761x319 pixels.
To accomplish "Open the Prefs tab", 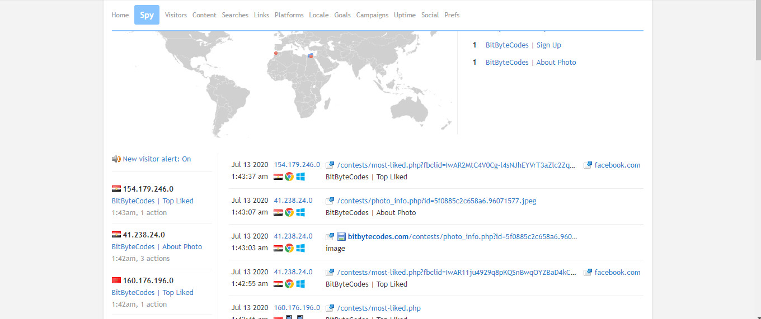I will click(452, 15).
